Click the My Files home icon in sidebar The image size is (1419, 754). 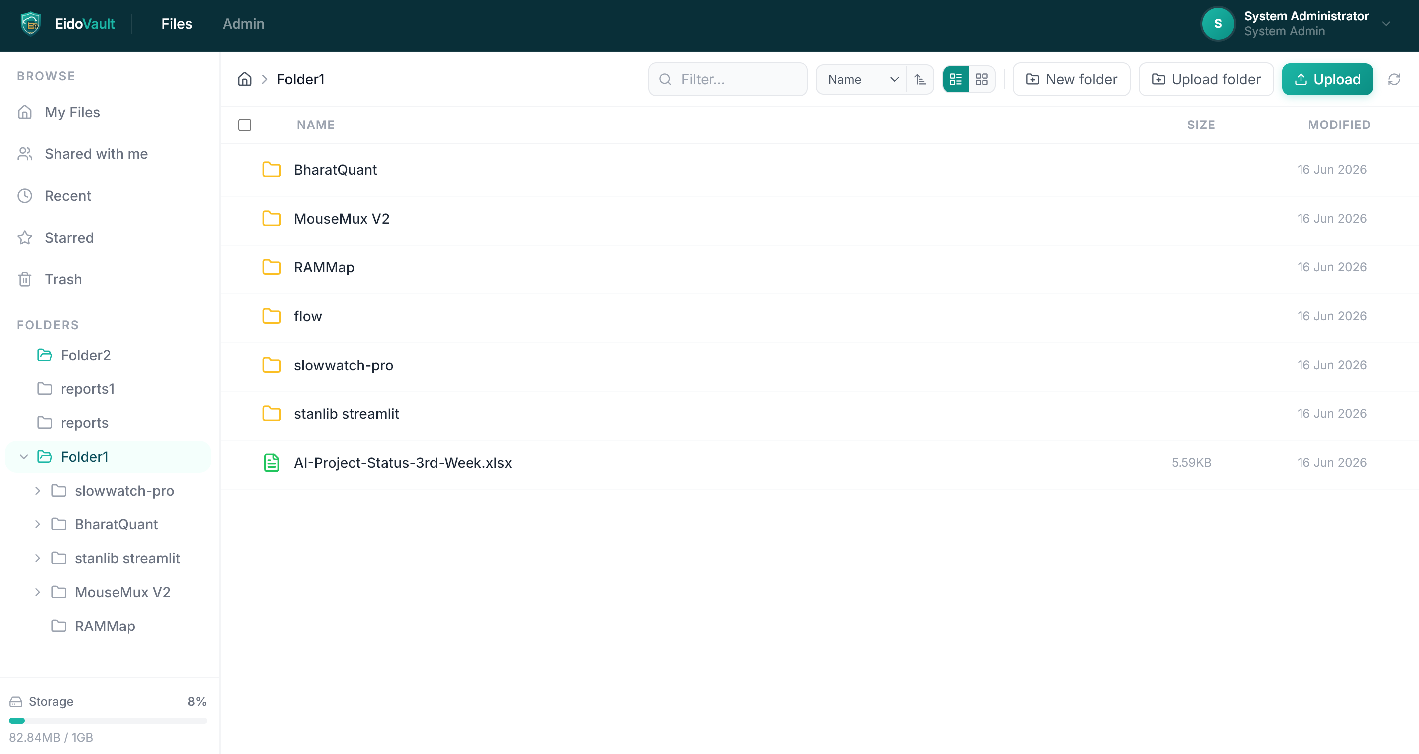click(x=25, y=112)
